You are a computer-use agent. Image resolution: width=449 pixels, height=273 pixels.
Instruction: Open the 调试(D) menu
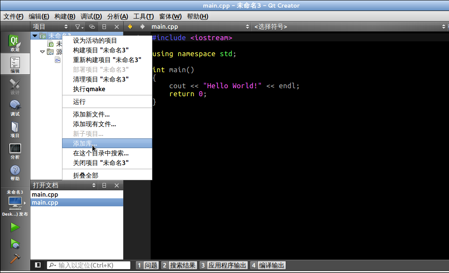click(x=91, y=16)
